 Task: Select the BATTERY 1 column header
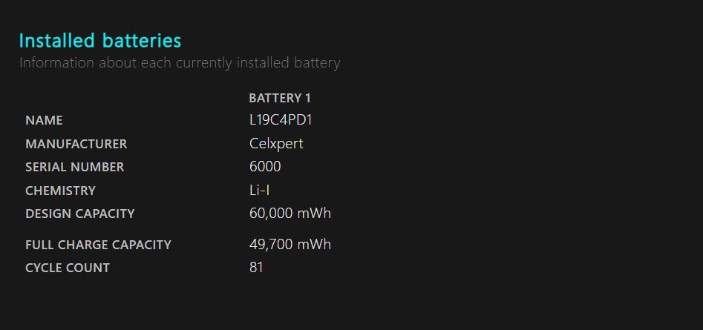tap(280, 98)
